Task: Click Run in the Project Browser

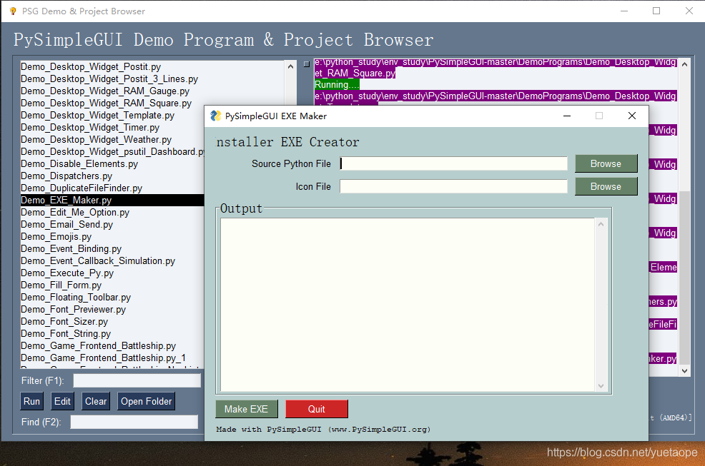Action: [32, 401]
